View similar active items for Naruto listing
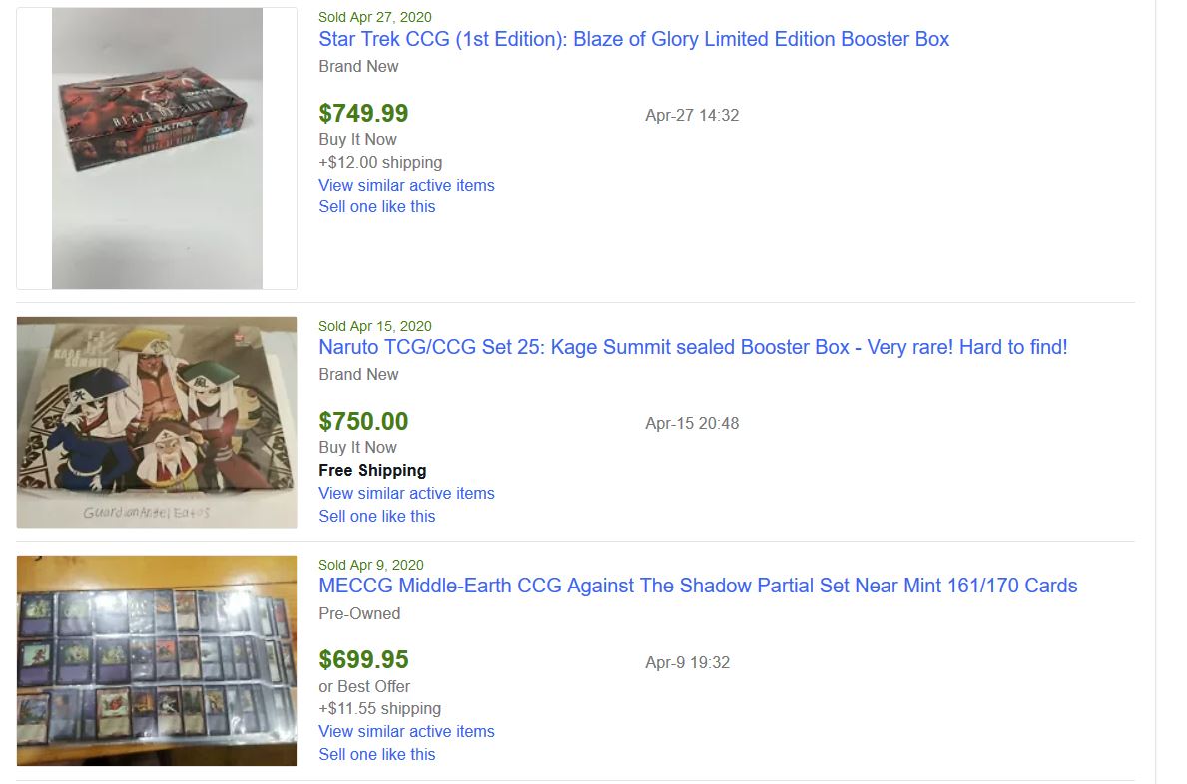The width and height of the screenshot is (1187, 784). click(406, 494)
